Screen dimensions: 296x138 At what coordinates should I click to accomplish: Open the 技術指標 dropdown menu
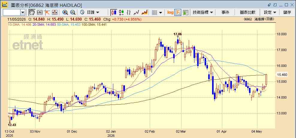point(203,13)
